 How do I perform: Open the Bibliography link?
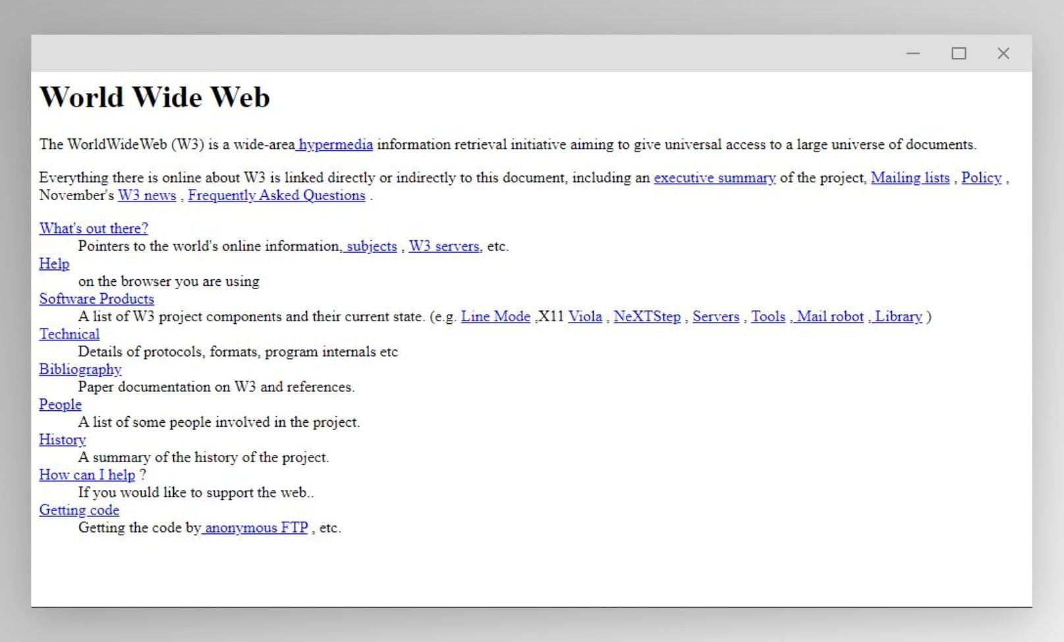coord(80,369)
